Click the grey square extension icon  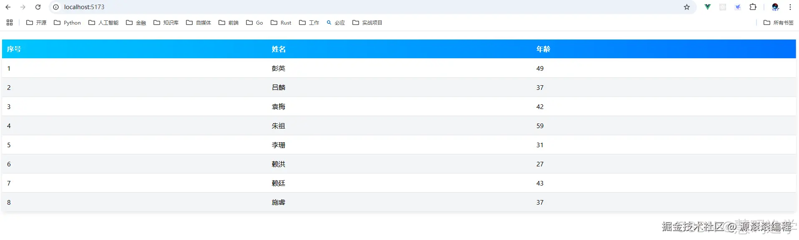pos(723,7)
